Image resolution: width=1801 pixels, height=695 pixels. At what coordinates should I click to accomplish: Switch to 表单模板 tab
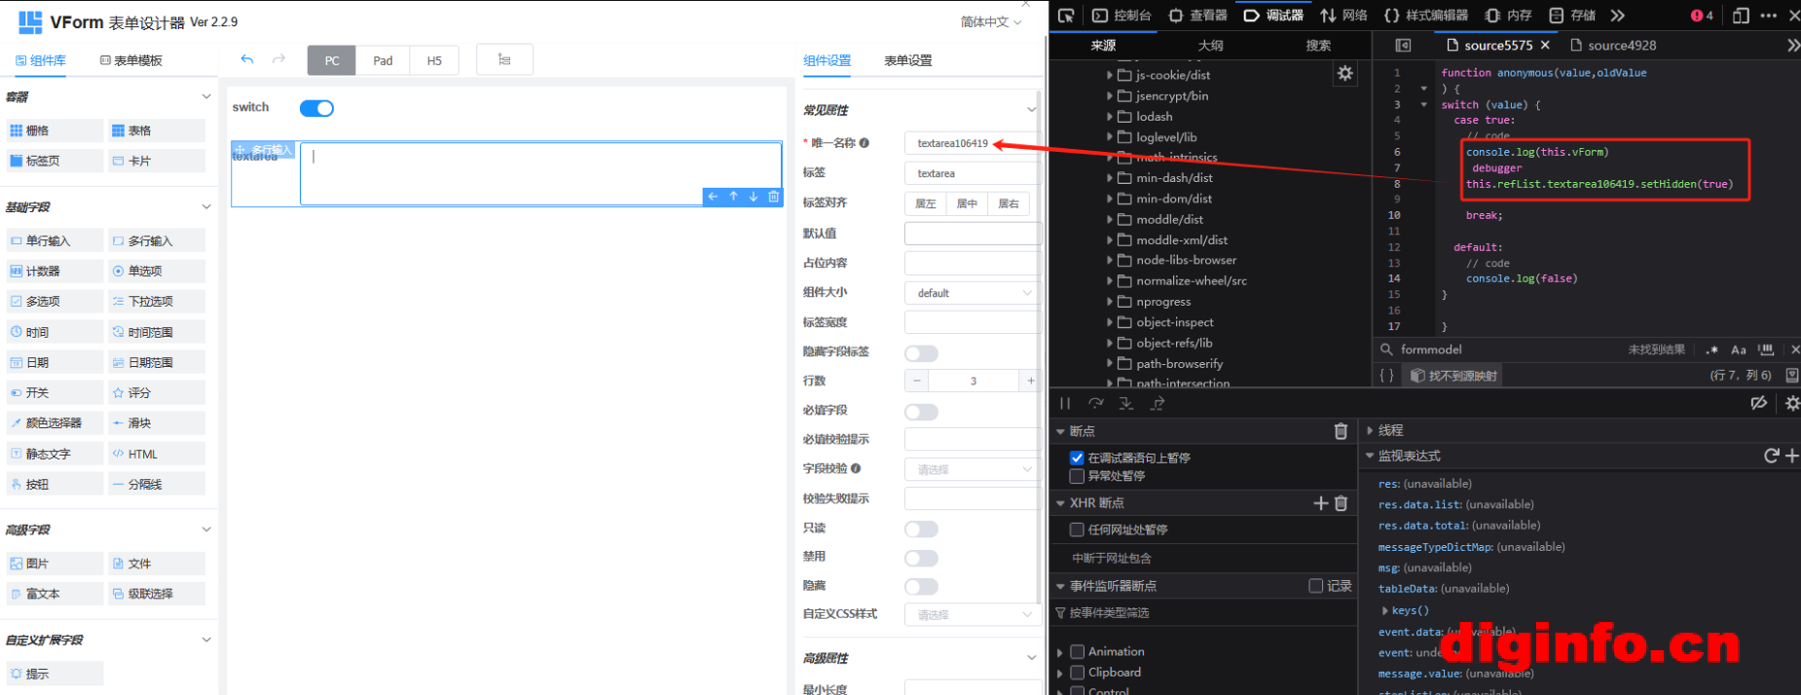131,60
